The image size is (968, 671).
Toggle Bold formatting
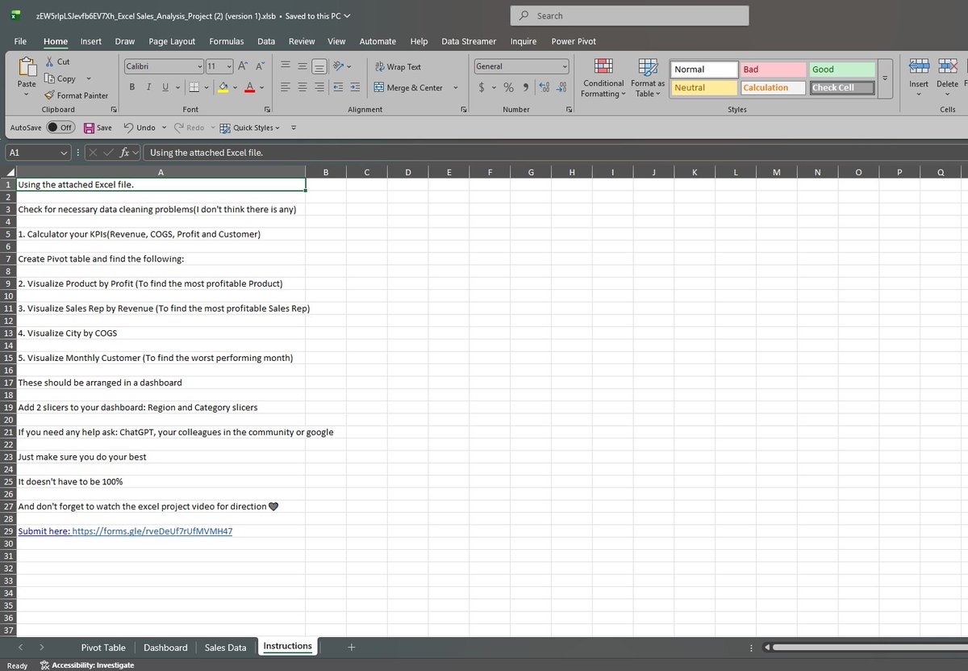coord(132,87)
